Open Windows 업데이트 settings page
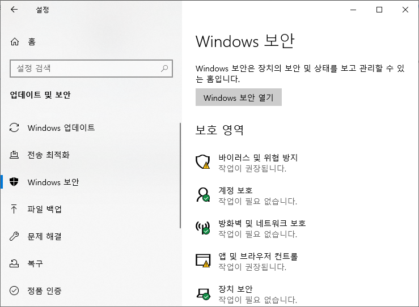This screenshot has width=419, height=307. [x=90, y=127]
